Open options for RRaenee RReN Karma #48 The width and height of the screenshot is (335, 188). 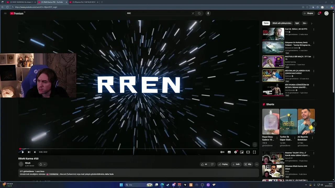pos(314,167)
